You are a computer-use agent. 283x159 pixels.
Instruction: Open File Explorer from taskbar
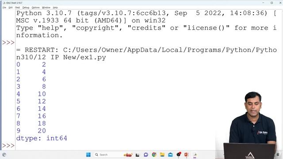pyautogui.click(x=162, y=155)
